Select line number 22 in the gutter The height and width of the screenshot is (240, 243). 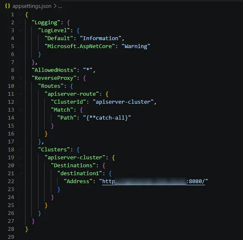[11, 181]
